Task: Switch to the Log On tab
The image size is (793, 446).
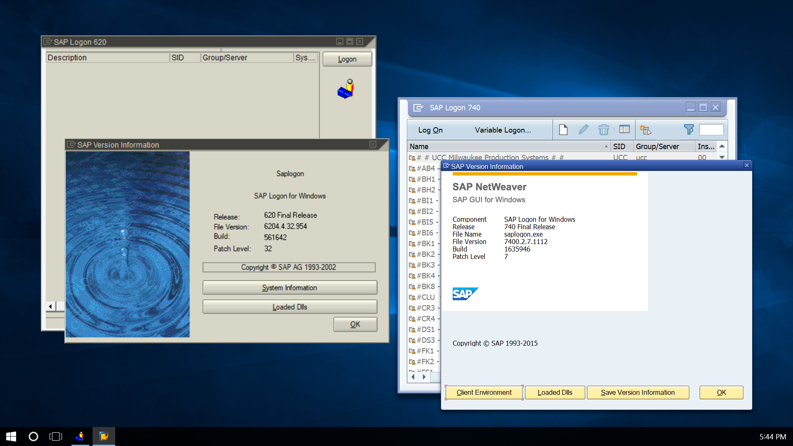Action: point(430,130)
